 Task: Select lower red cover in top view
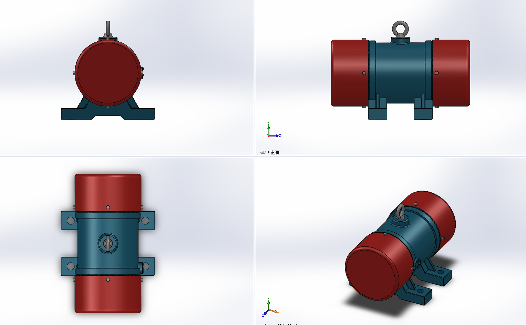point(108,294)
